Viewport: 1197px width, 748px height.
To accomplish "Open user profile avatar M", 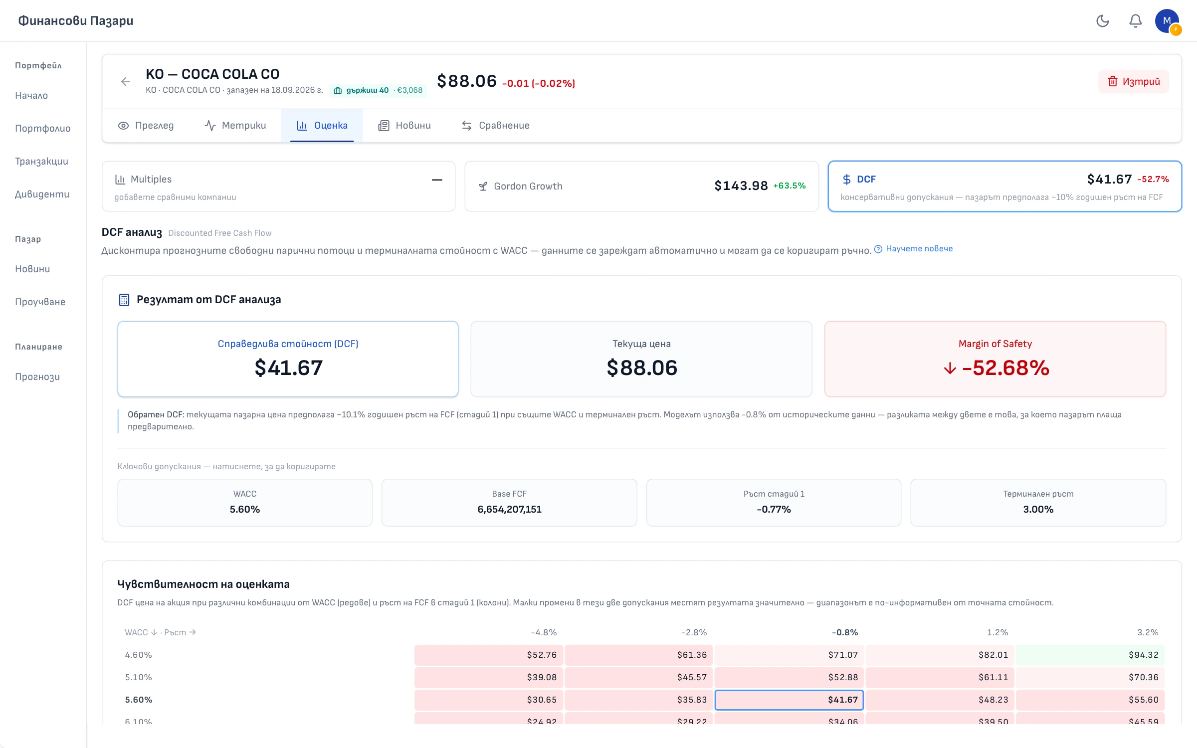I will (x=1167, y=21).
